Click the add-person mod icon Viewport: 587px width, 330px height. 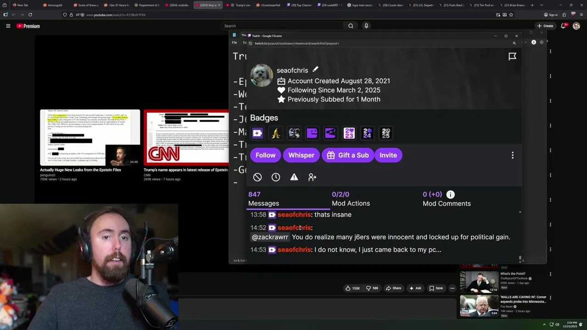pyautogui.click(x=312, y=177)
